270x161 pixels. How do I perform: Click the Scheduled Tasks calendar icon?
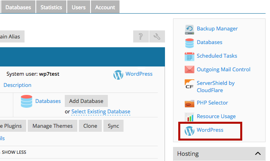pos(190,57)
